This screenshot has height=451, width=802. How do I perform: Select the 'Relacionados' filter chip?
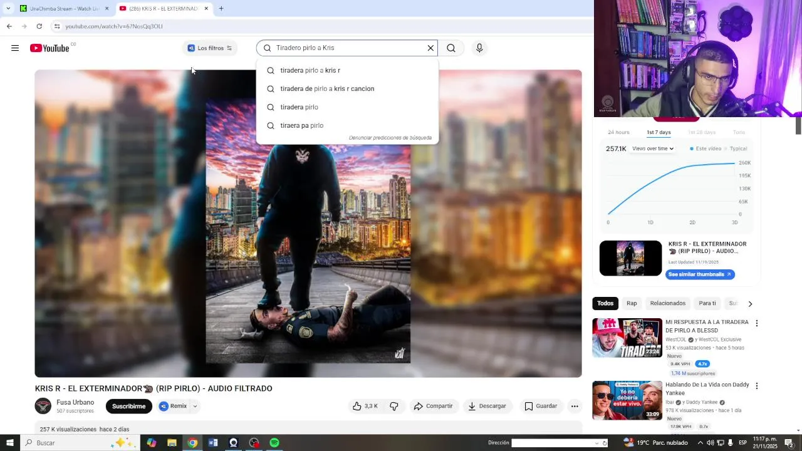click(x=668, y=303)
